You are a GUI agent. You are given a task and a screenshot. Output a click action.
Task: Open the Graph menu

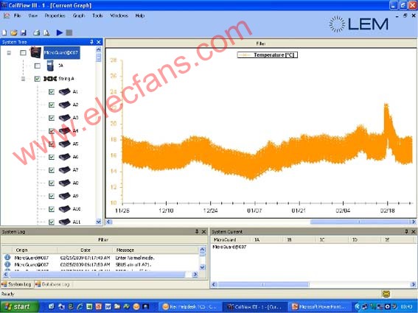pyautogui.click(x=79, y=15)
